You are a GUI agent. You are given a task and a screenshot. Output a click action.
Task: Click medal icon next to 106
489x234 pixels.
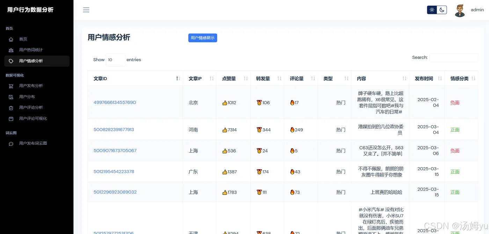(259, 103)
